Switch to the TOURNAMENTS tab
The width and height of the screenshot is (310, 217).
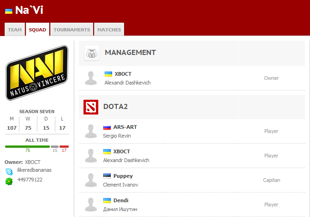coord(72,30)
